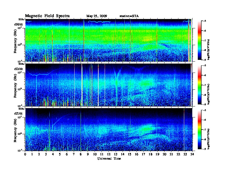229x177 pixels.
Task: Click the time axis tick label "13"
Action: click(x=116, y=154)
